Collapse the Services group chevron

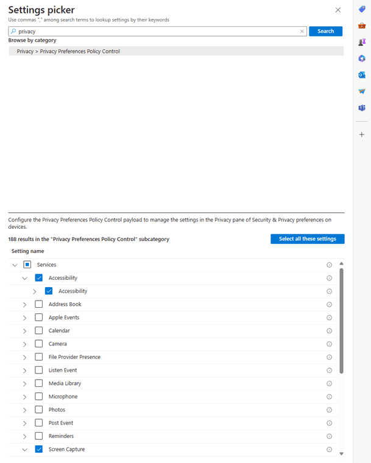(x=15, y=265)
